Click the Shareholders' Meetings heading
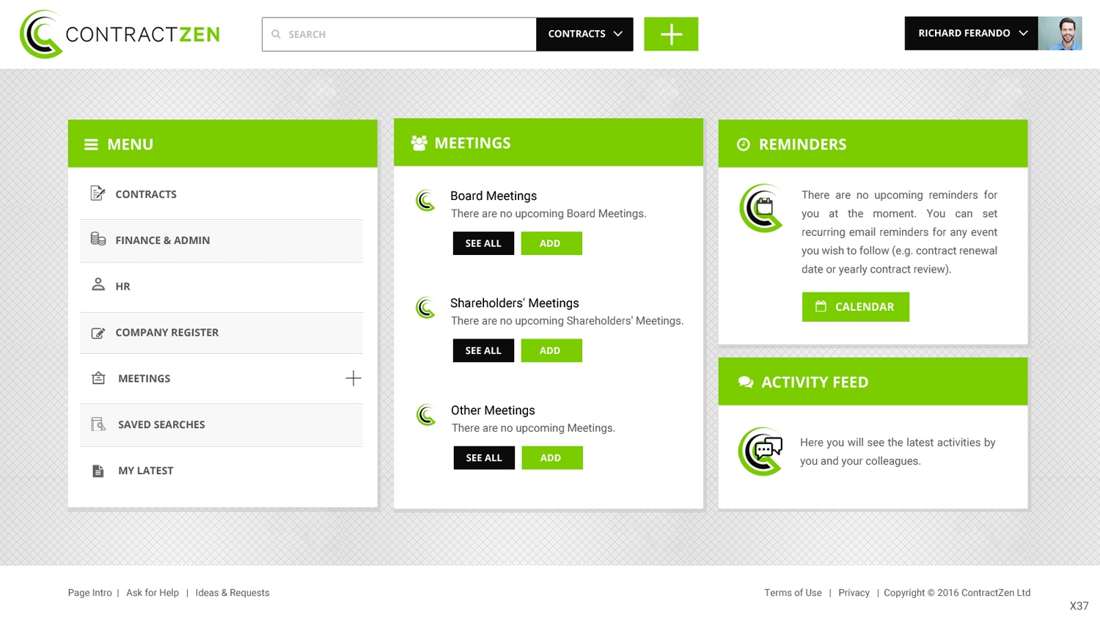1100x620 pixels. pyautogui.click(x=515, y=303)
